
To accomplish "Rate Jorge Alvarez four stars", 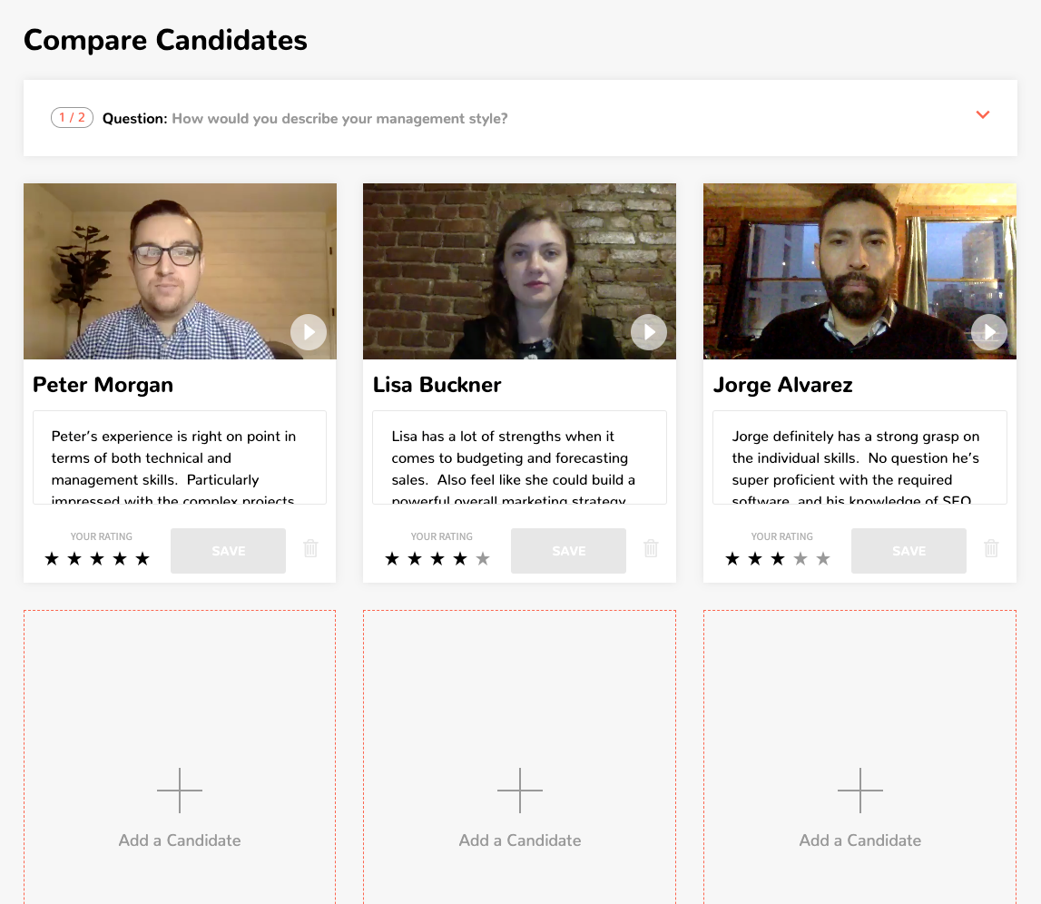I will [800, 559].
